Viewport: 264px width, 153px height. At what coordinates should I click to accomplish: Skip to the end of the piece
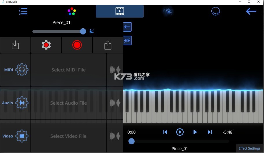(210, 132)
